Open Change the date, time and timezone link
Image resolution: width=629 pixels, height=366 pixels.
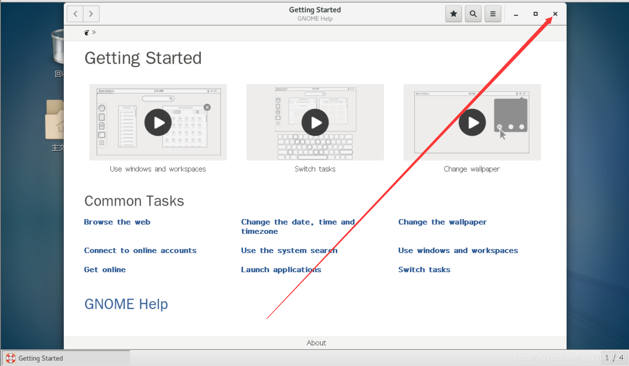(298, 227)
